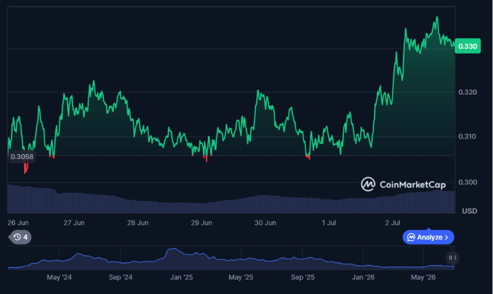Image resolution: width=493 pixels, height=294 pixels.
Task: Click Sep '25 on the overview timeline
Action: point(303,277)
